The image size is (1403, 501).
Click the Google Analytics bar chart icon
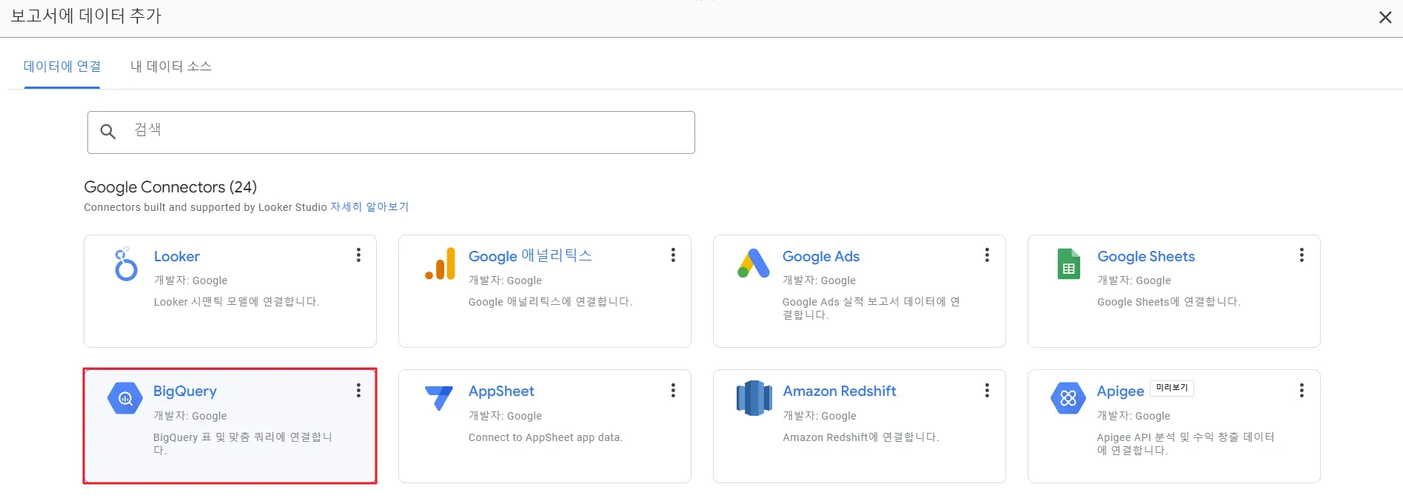click(441, 264)
